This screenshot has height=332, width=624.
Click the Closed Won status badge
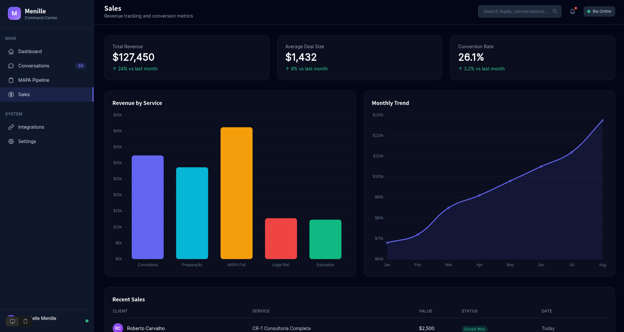click(474, 329)
